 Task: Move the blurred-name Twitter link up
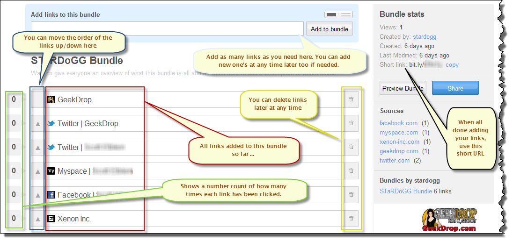coord(37,148)
